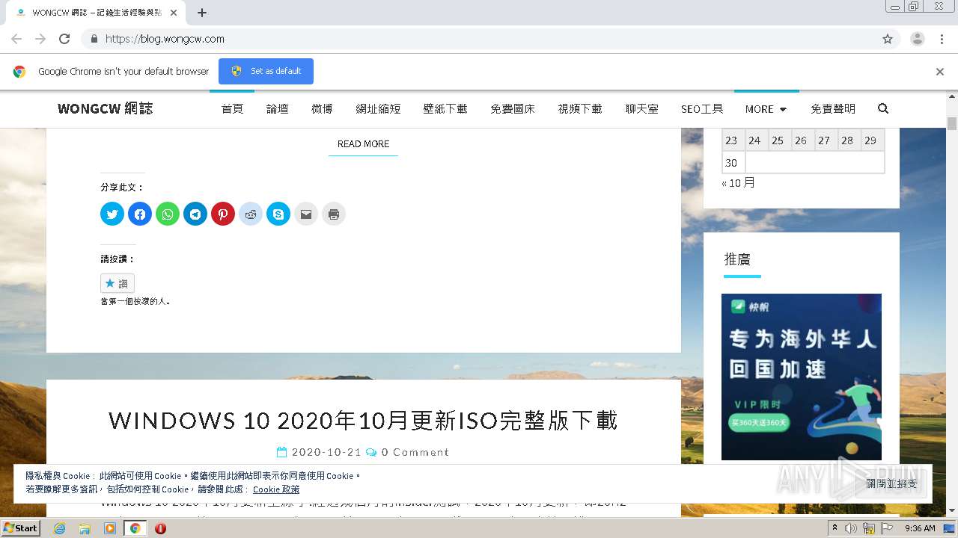Click the print post icon

[x=334, y=214]
